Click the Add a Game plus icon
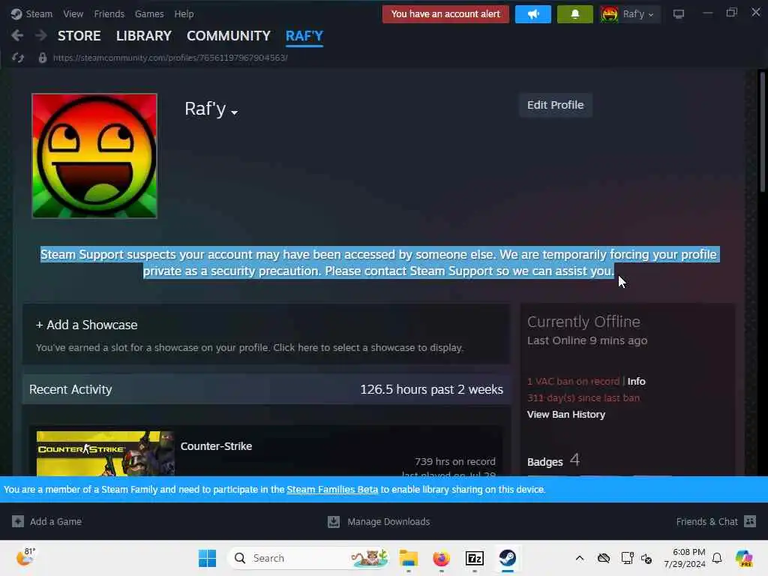Viewport: 768px width, 576px height. pos(18,522)
